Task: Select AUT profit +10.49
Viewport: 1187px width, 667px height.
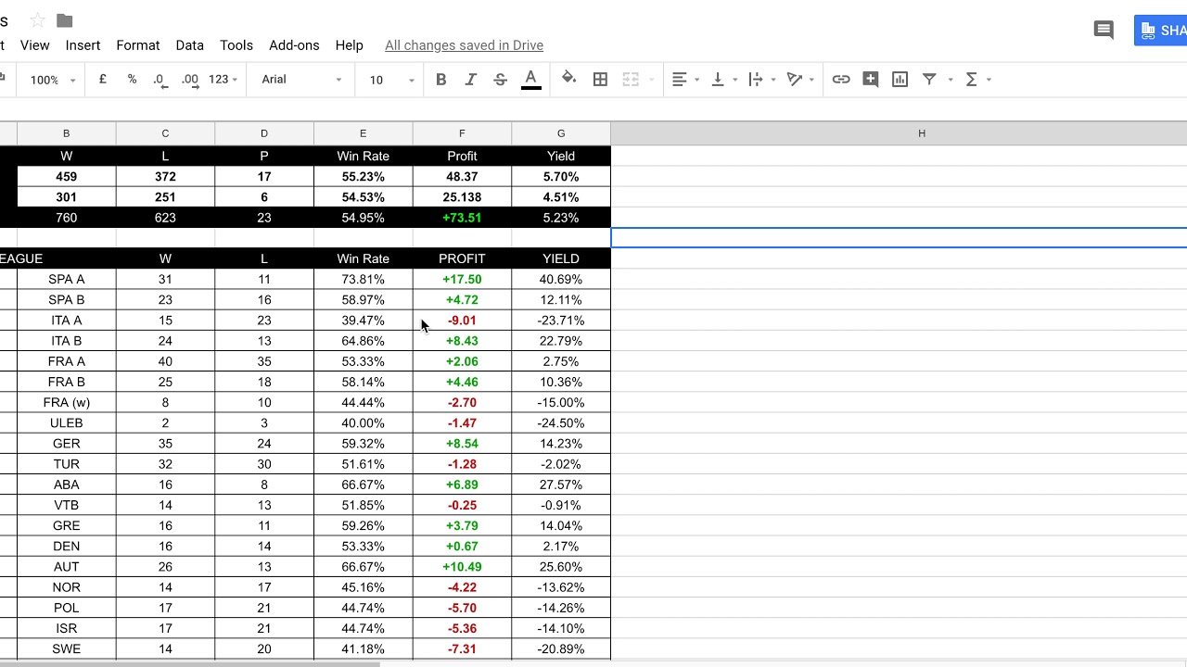Action: pos(462,567)
